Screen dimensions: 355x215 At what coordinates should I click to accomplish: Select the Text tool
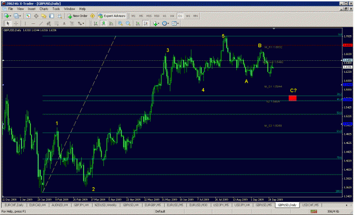[x=64, y=23]
